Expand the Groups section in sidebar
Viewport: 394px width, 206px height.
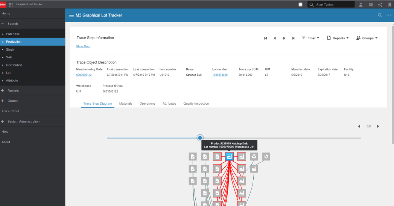tap(3, 101)
